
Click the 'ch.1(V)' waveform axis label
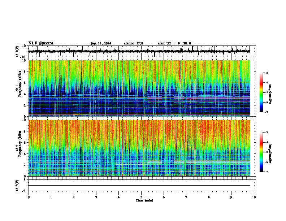pyautogui.click(x=17, y=51)
